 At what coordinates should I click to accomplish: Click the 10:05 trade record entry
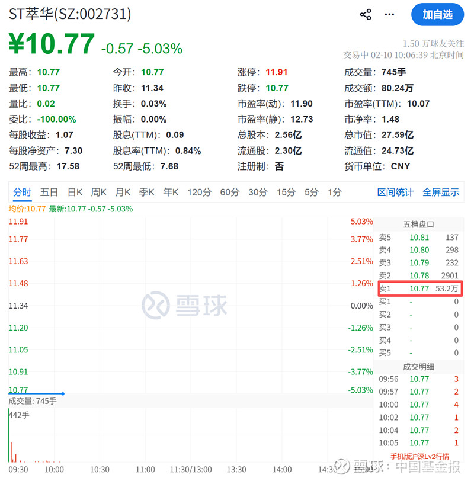point(419,442)
